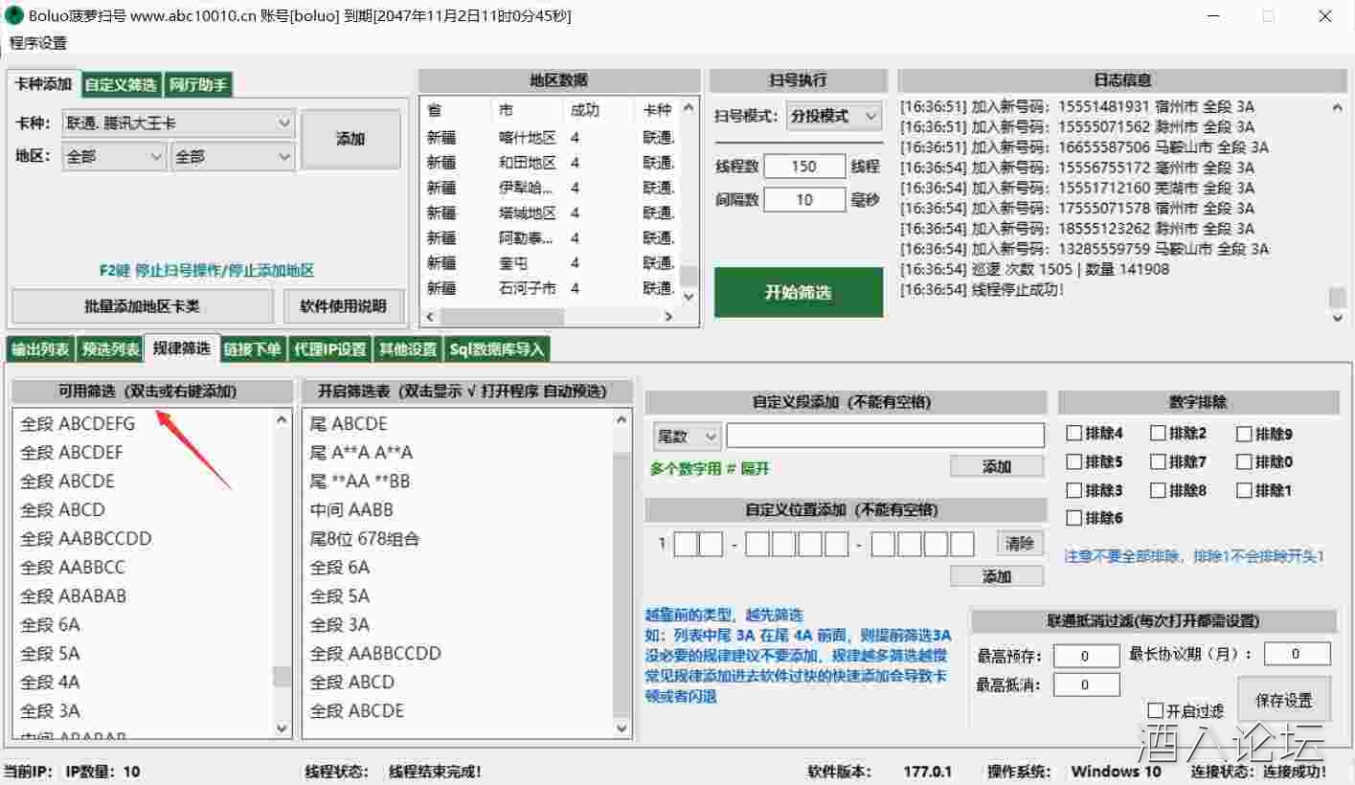This screenshot has width=1355, height=785.
Task: Open the 程序设置 menu
Action: (38, 43)
